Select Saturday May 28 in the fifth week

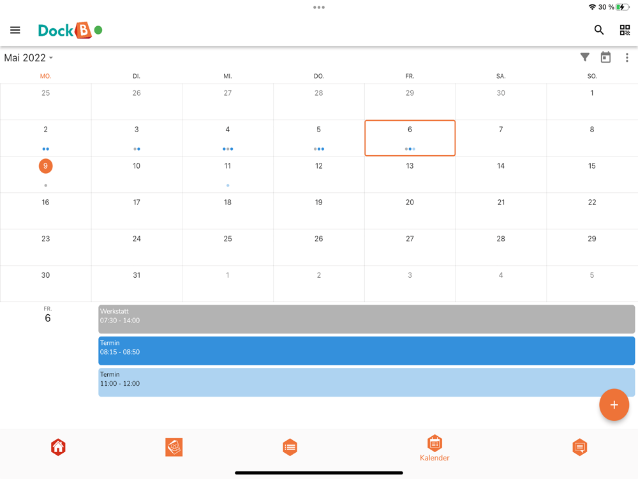pos(501,247)
